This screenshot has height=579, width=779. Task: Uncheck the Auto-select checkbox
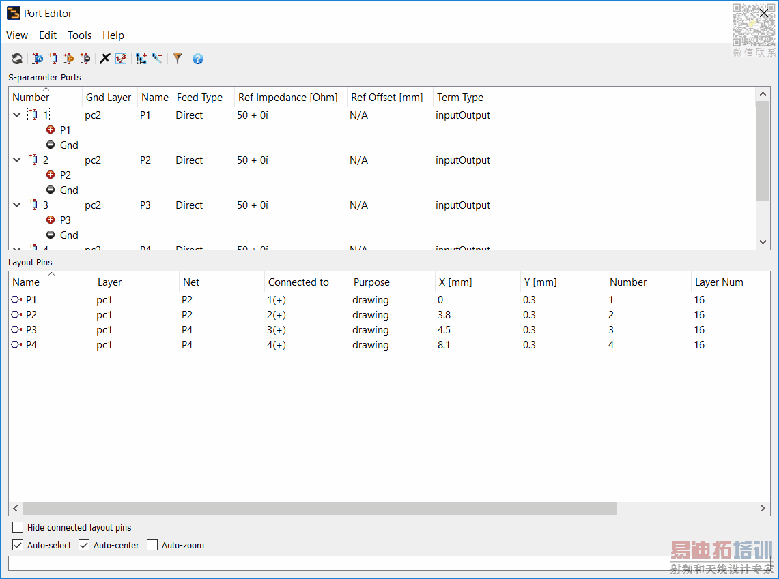point(18,545)
